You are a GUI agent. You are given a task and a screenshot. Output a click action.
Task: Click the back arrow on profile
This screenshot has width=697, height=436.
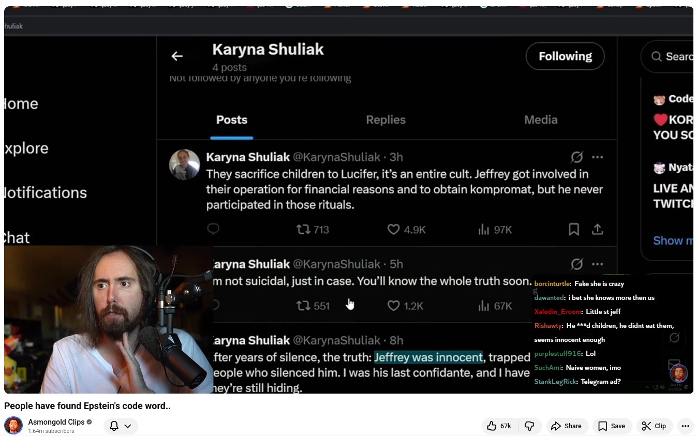[x=177, y=56]
